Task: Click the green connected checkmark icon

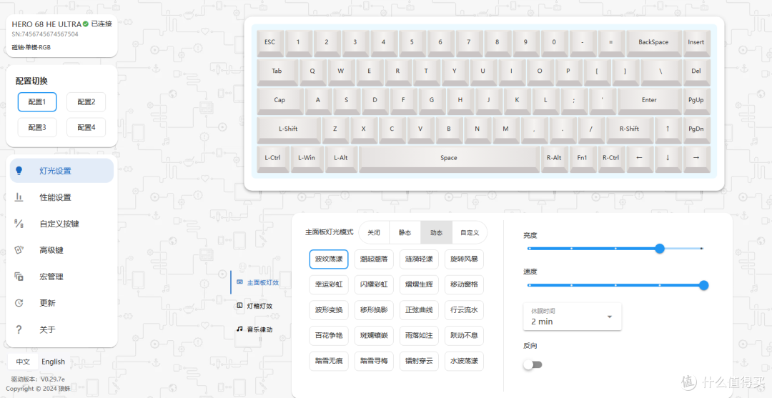Action: point(86,24)
